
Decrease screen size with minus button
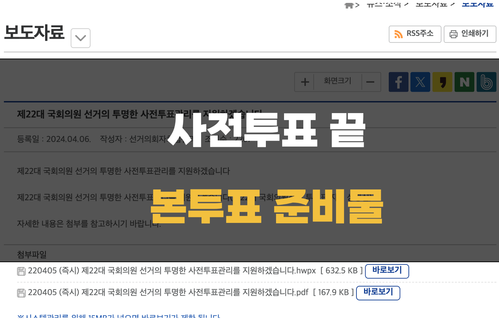pyautogui.click(x=371, y=82)
